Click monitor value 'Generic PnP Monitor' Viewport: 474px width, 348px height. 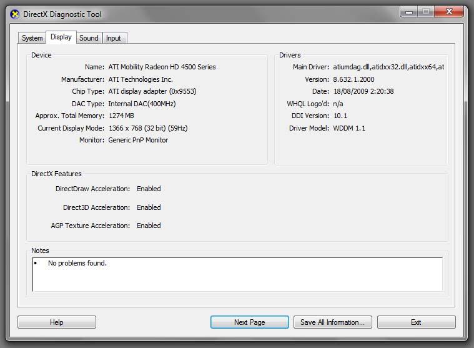138,140
